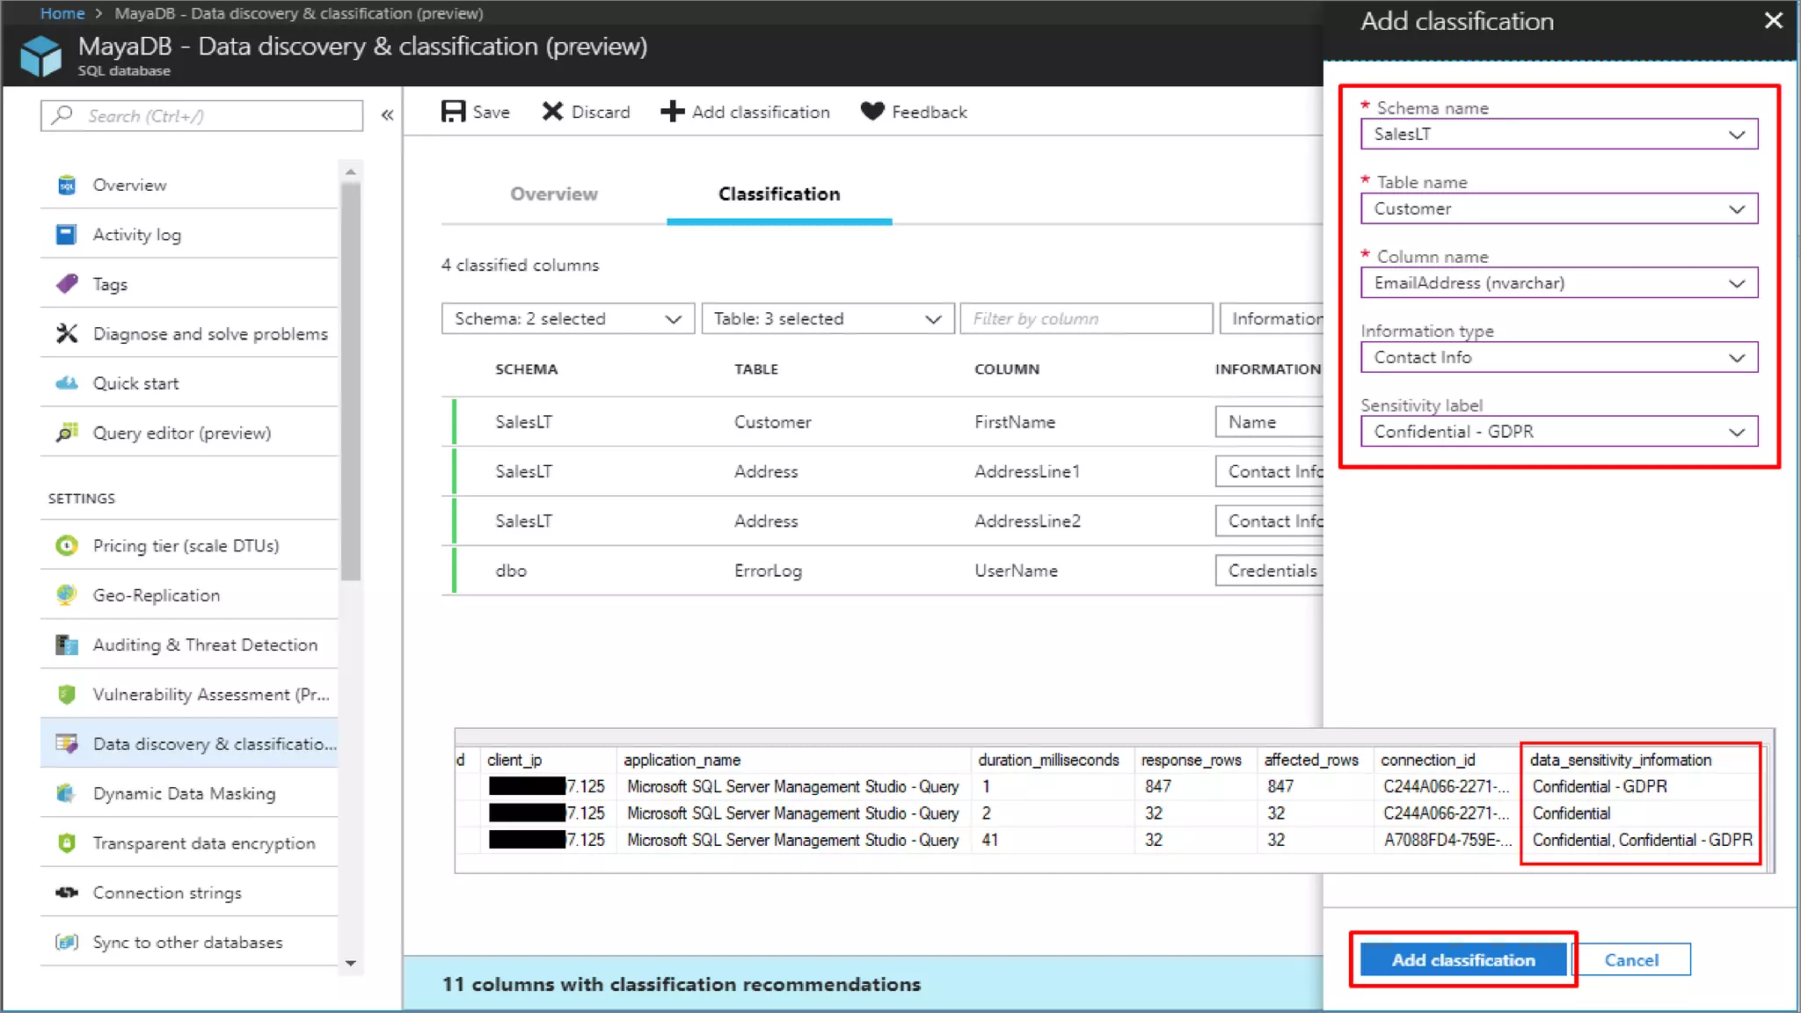
Task: Close the Add classification panel
Action: click(x=1773, y=20)
